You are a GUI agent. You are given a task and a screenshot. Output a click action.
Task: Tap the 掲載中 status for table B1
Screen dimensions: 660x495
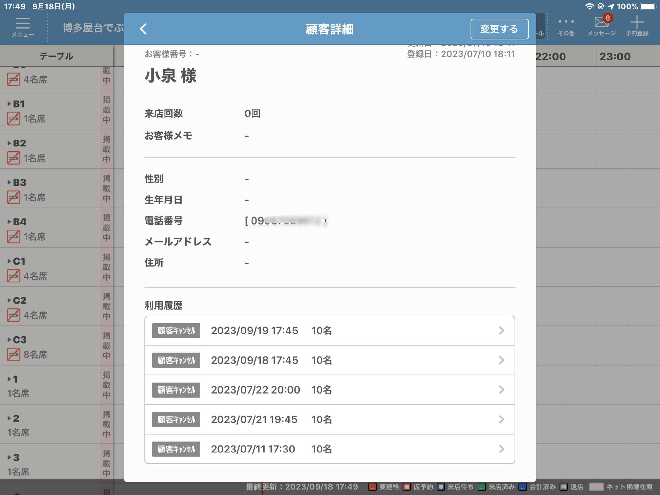point(106,110)
